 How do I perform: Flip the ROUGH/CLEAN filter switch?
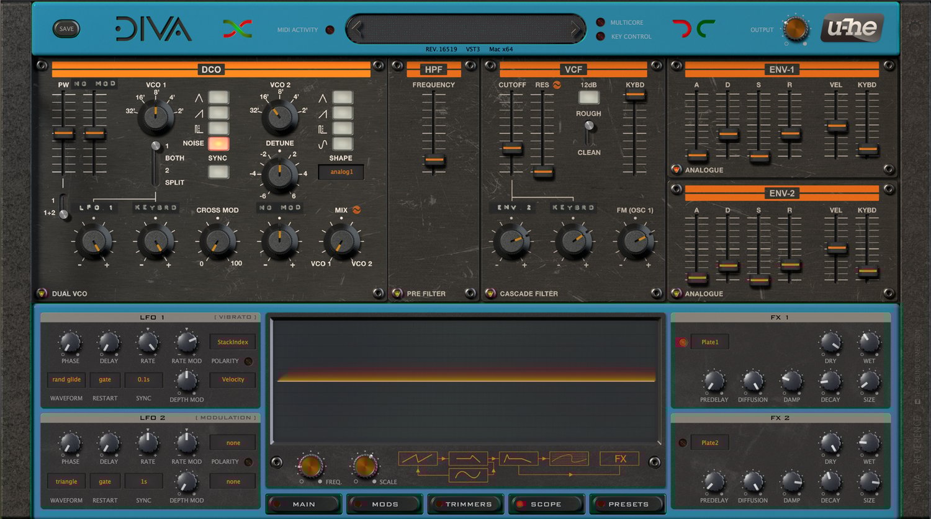[x=589, y=132]
